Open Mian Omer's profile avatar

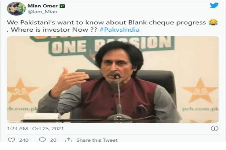point(16,8)
